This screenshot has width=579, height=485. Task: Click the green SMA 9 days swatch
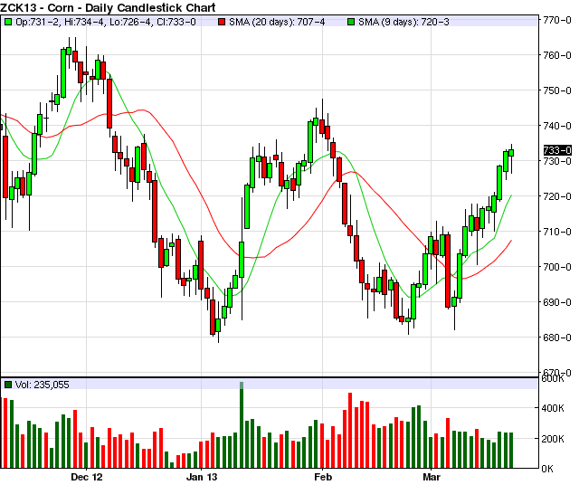(351, 22)
